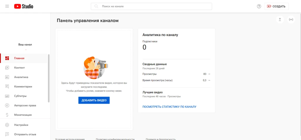Click the Авторские права copyright icon
301x140 pixels.
click(x=7, y=105)
